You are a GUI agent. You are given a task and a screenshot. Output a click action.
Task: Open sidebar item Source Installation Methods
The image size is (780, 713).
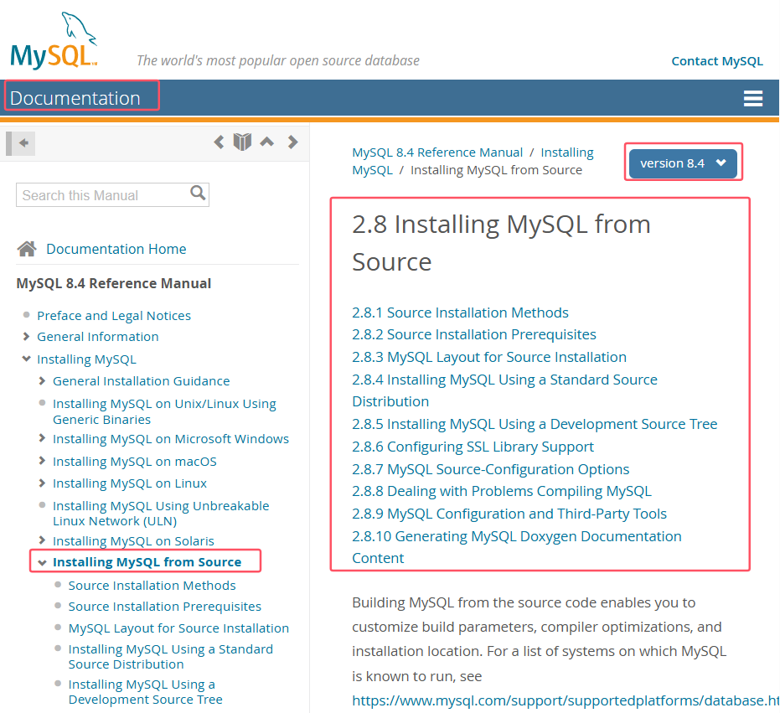tap(152, 585)
